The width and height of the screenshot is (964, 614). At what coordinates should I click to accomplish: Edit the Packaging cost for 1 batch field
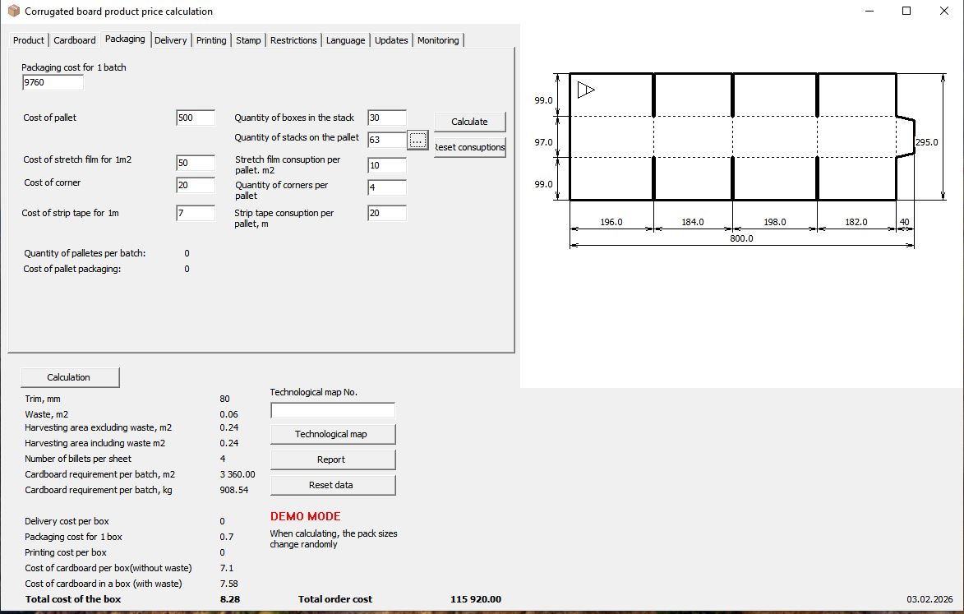point(52,81)
